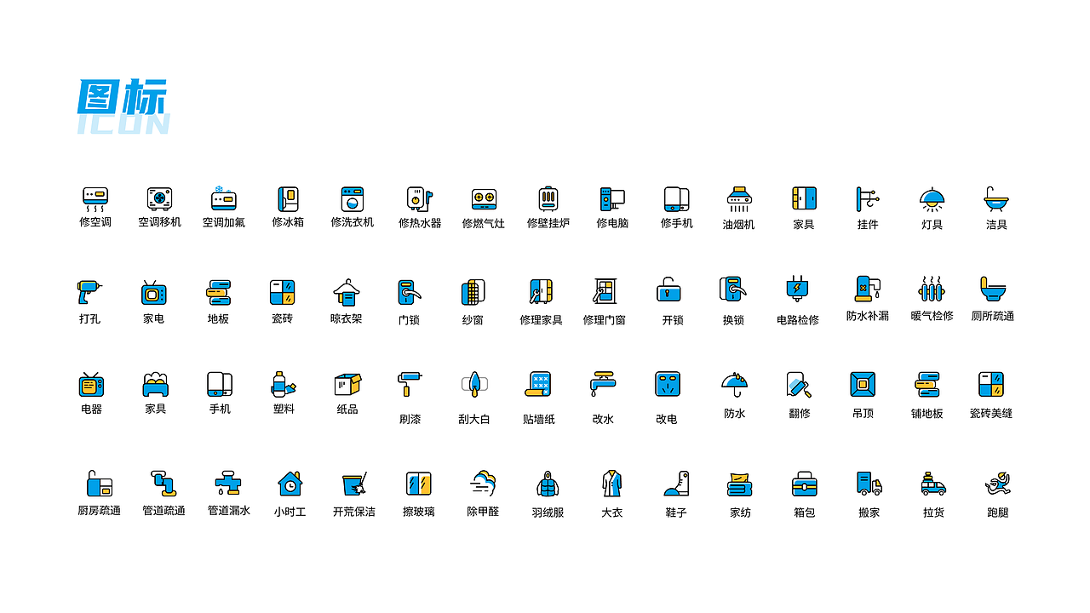Screen dimensions: 1090x613
Task: Click the 擦玻璃 glass cleaning icon
Action: 418,484
